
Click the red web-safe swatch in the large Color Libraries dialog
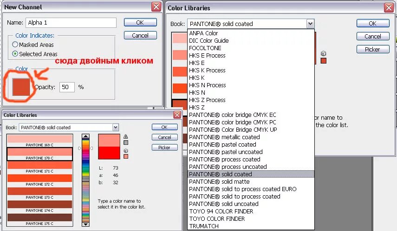click(x=323, y=61)
